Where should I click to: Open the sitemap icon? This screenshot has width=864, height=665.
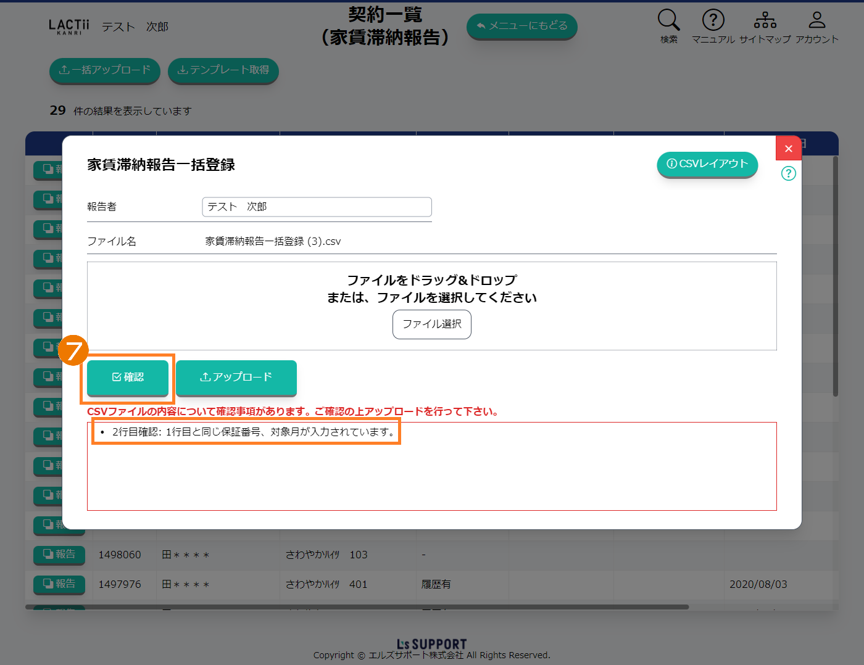[765, 20]
